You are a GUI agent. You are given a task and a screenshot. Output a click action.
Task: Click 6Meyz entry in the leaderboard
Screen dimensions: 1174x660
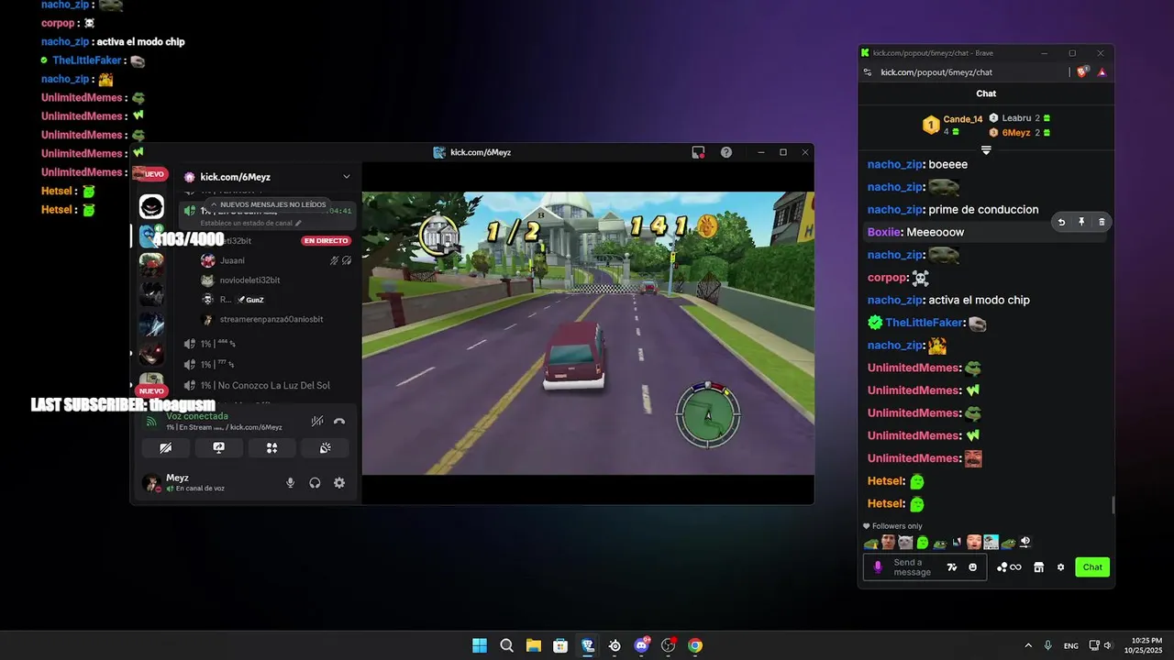click(x=1019, y=133)
